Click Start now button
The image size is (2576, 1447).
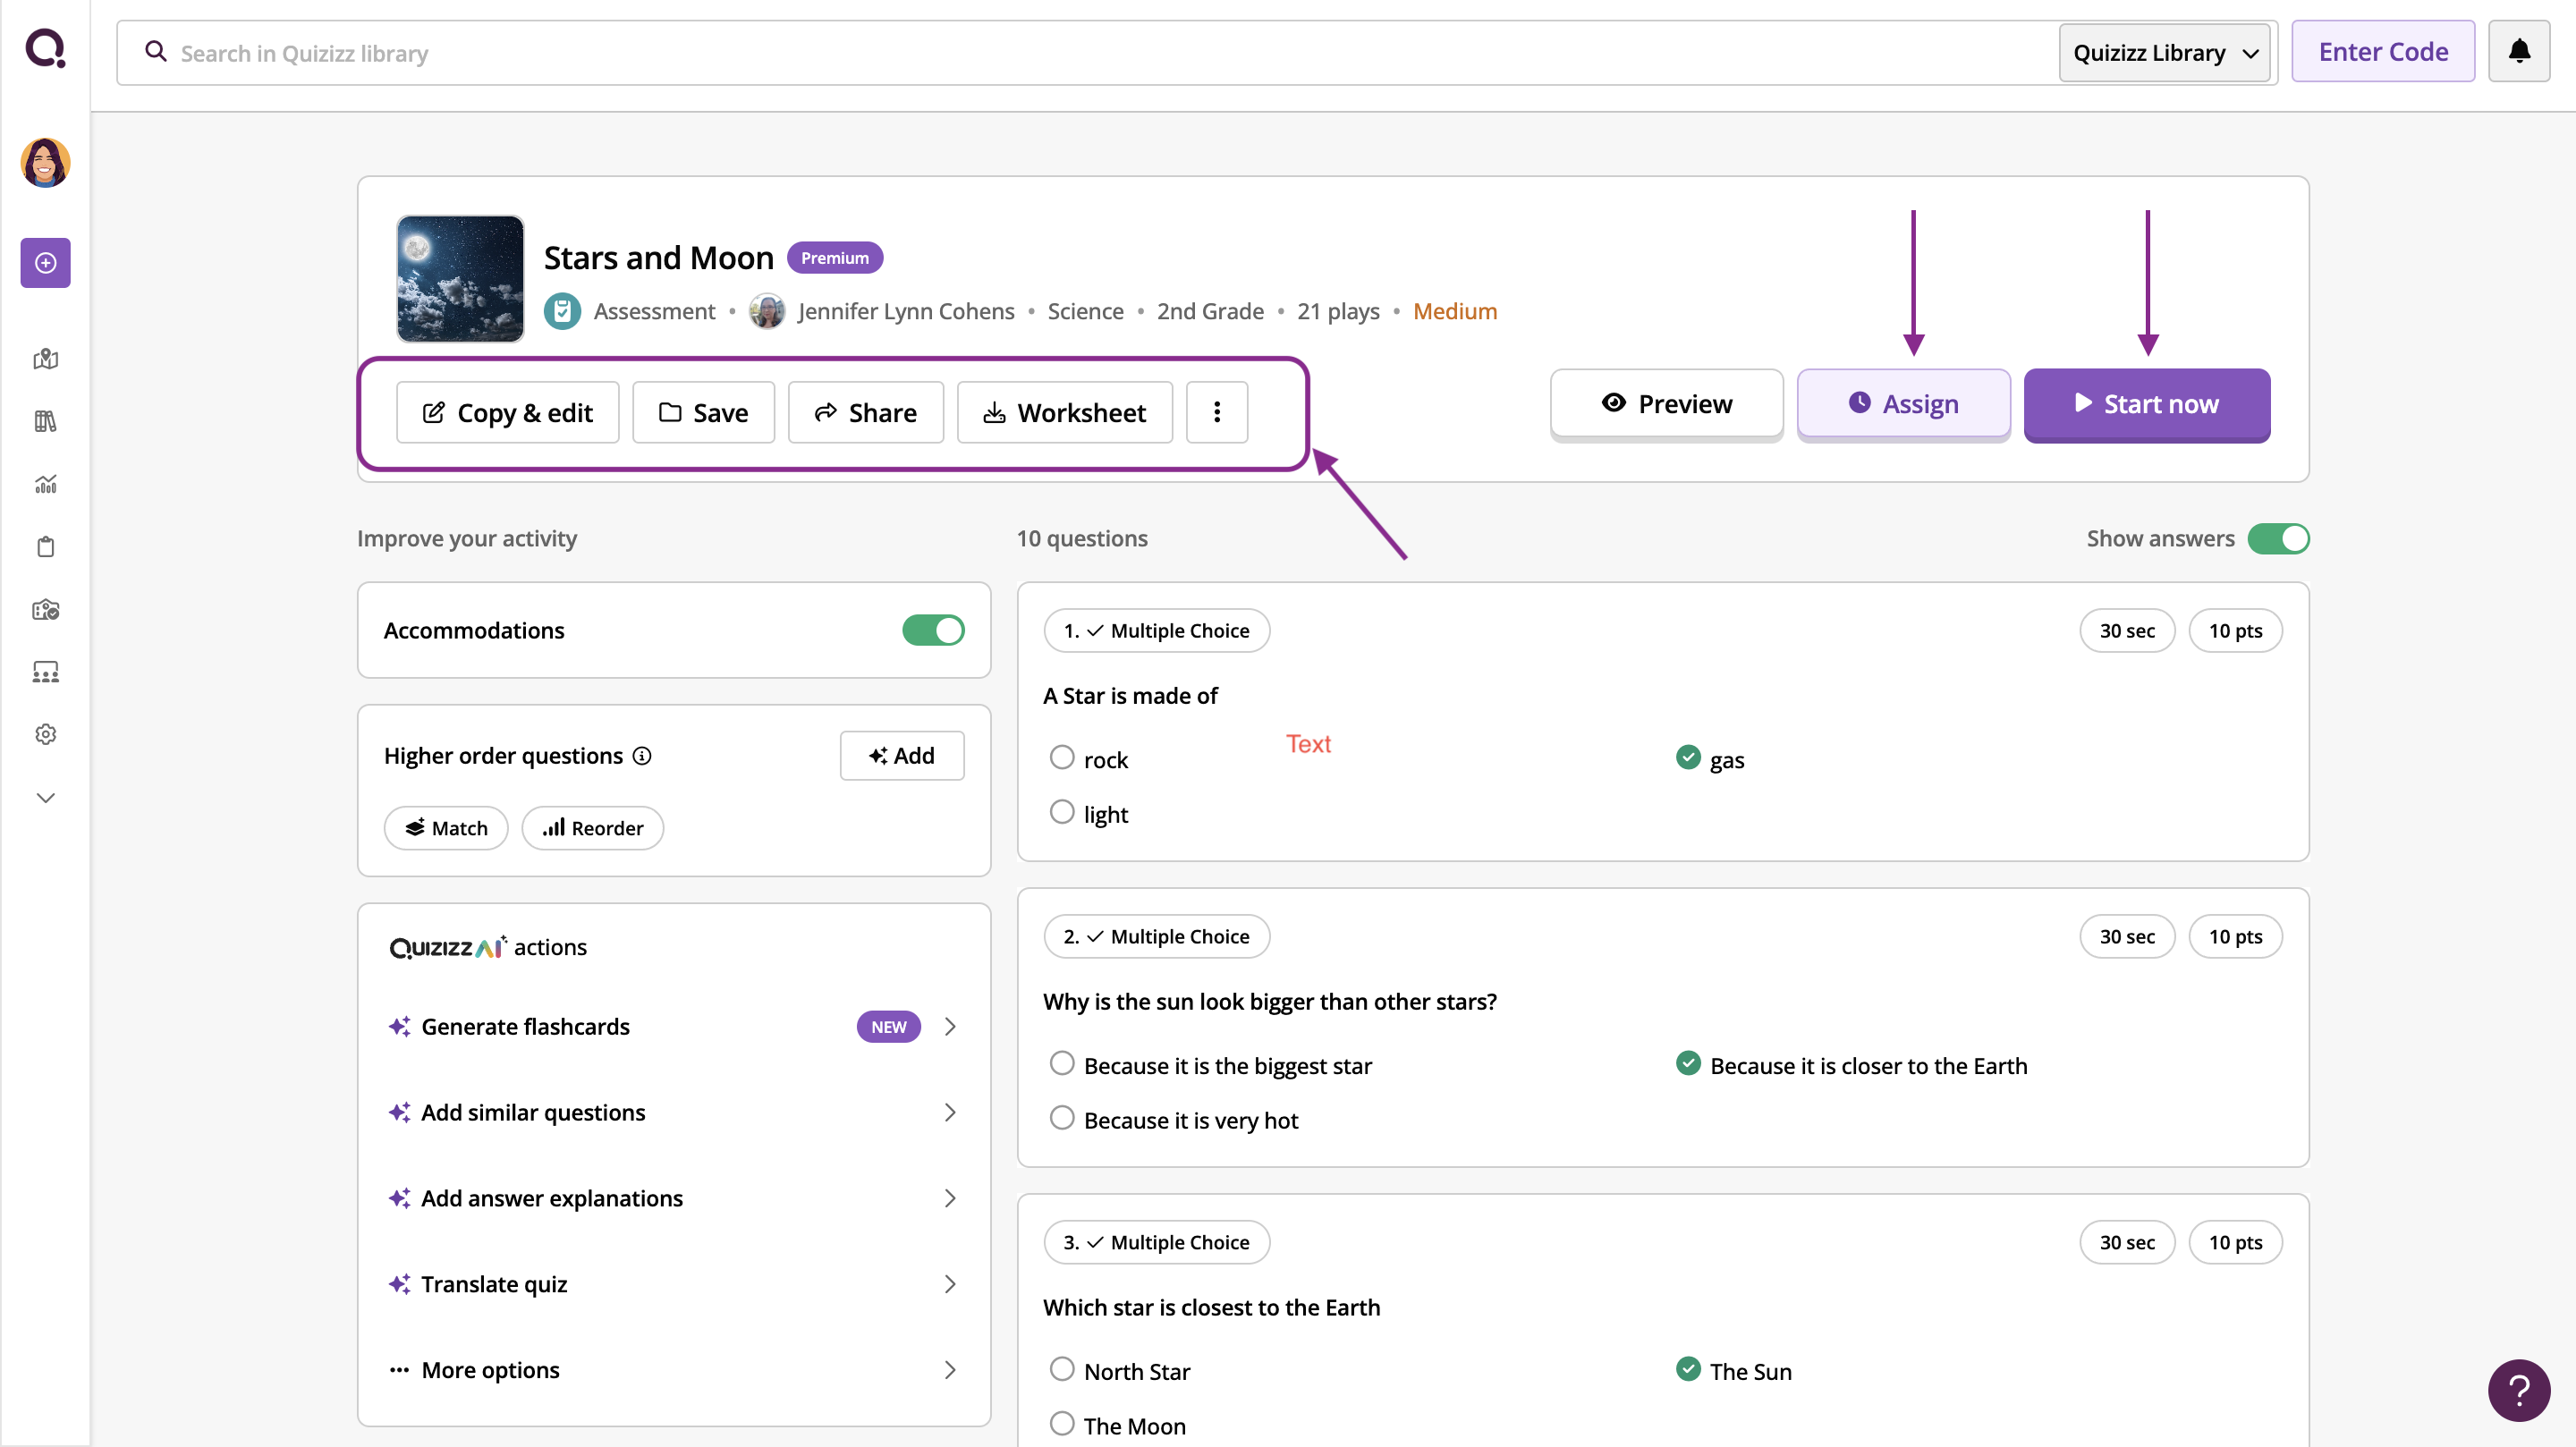[2147, 403]
